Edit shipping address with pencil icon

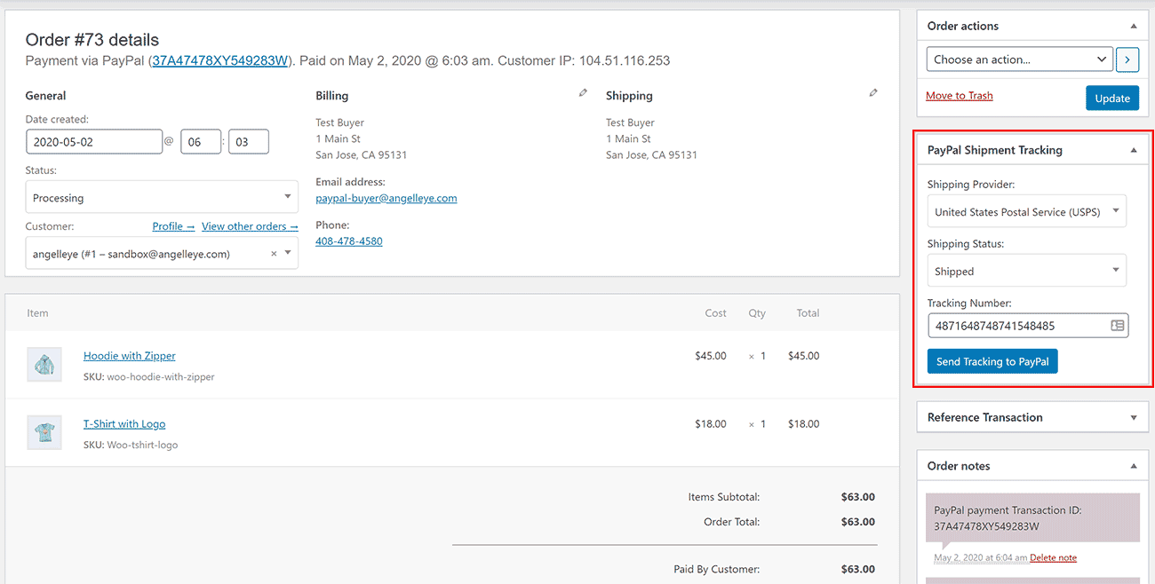point(873,92)
